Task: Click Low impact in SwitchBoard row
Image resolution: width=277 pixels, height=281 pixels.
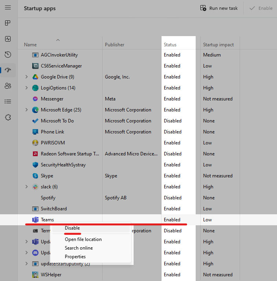Action: (207, 209)
